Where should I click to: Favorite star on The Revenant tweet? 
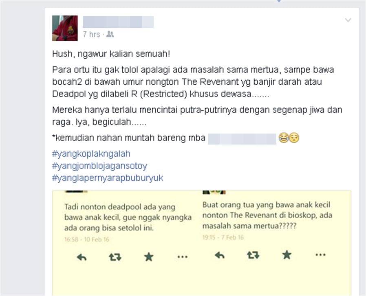tap(287, 255)
